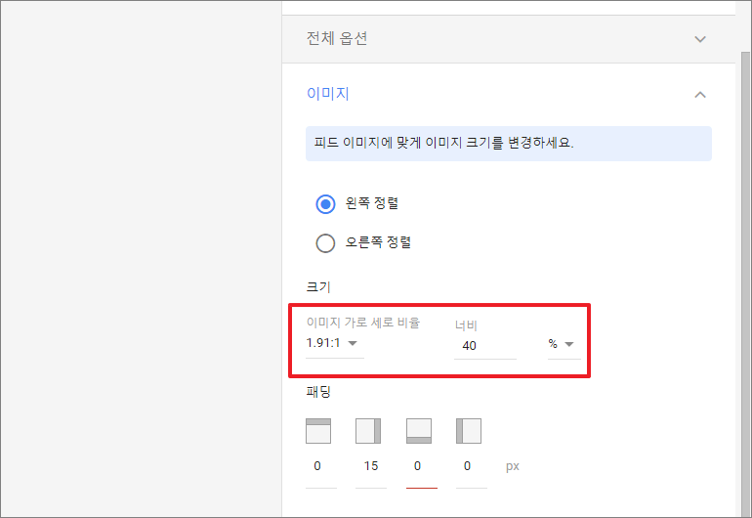Viewport: 752px width, 518px height.
Task: Select the 오른쪽 정렬 radio button
Action: pyautogui.click(x=325, y=243)
